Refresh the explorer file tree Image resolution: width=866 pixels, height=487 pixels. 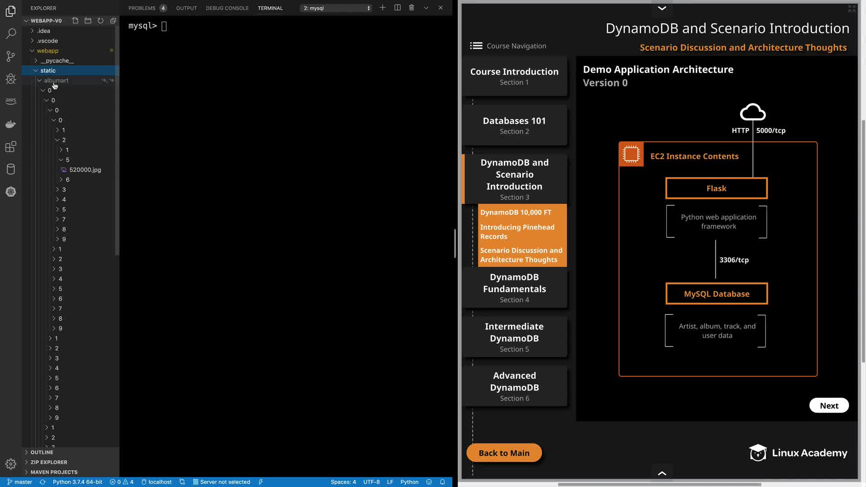(x=101, y=21)
